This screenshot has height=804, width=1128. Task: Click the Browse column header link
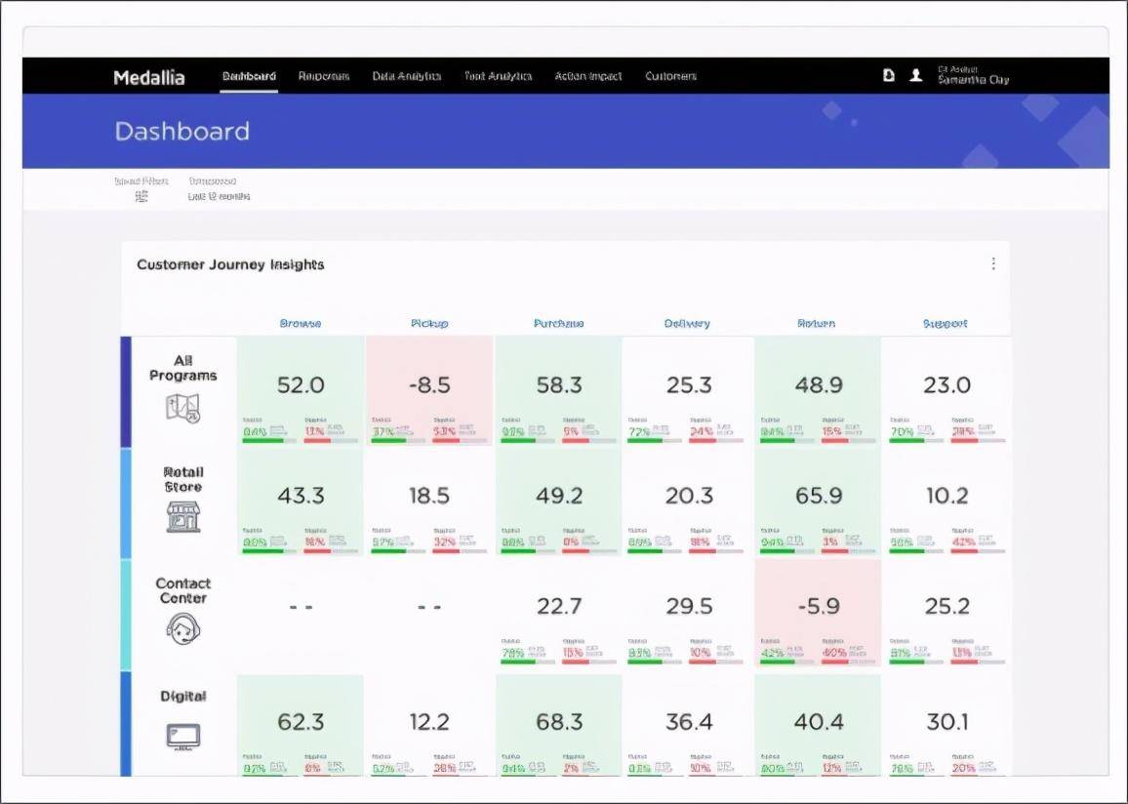300,324
